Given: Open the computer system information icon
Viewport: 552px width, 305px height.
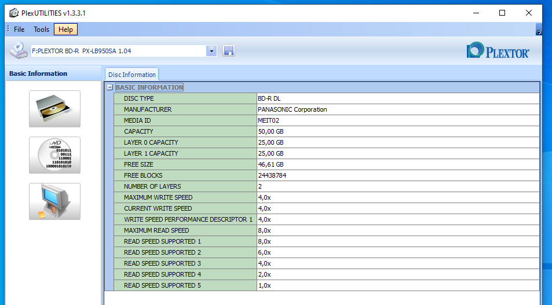Looking at the screenshot, I should tap(54, 201).
